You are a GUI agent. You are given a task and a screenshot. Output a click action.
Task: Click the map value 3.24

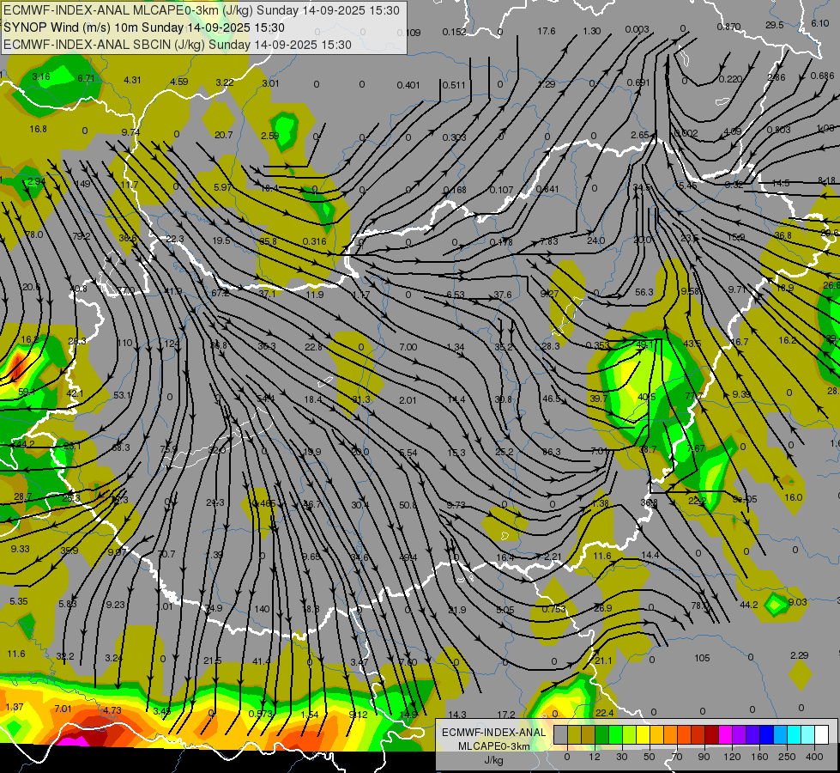(x=113, y=658)
